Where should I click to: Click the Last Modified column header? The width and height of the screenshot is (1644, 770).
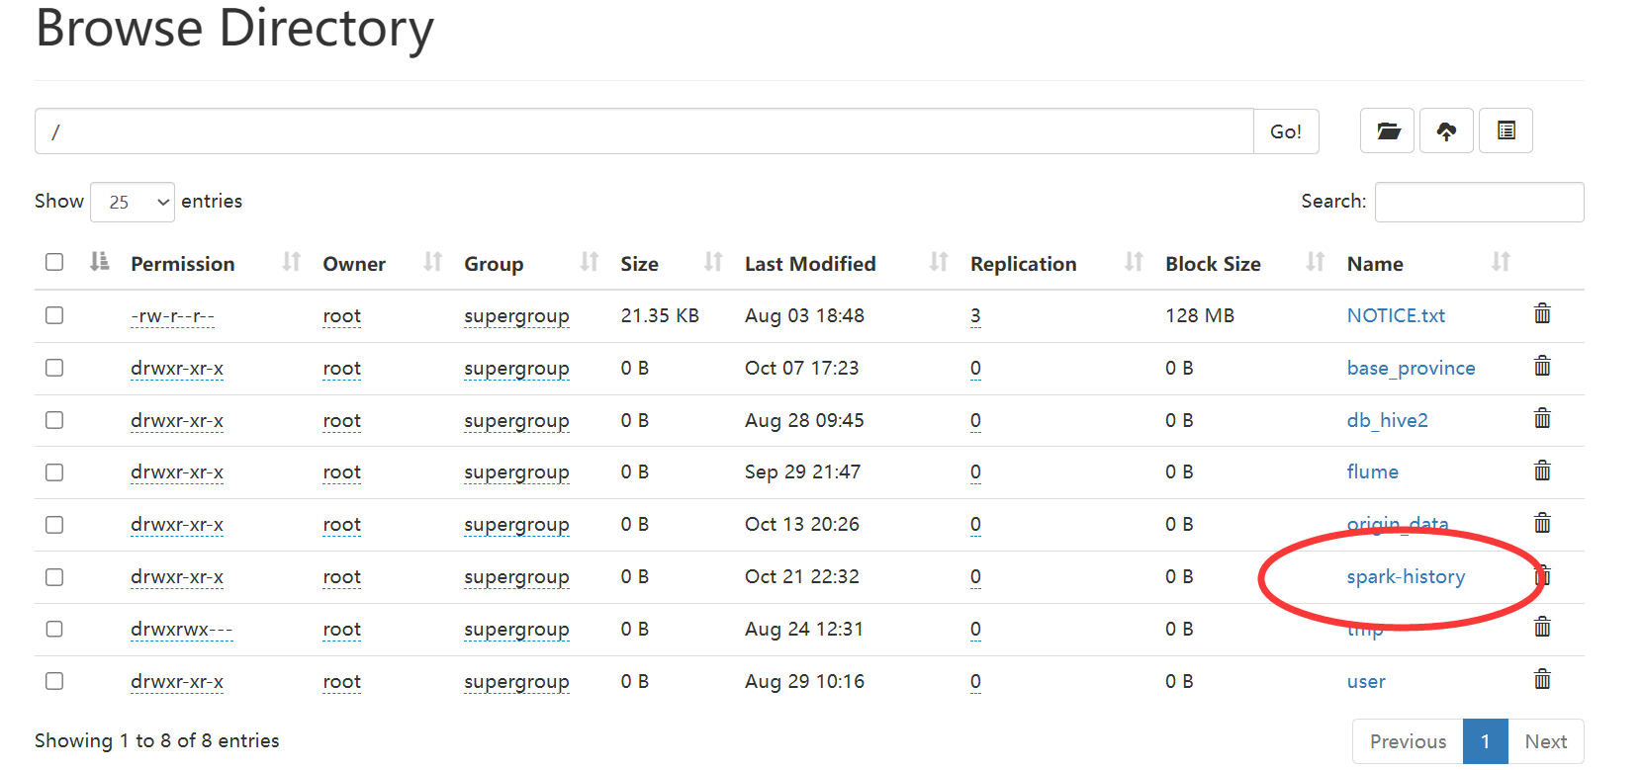point(810,264)
